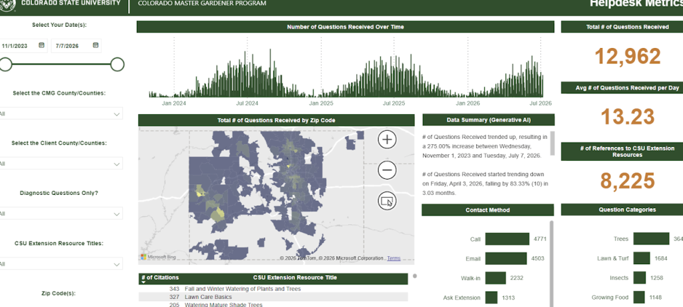The image size is (683, 307).
Task: Select the Insects category bar
Action: pos(640,278)
